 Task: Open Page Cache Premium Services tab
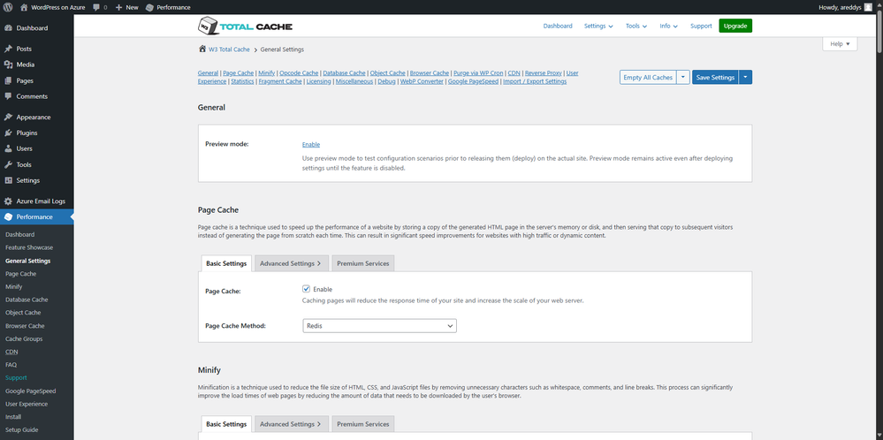click(363, 263)
